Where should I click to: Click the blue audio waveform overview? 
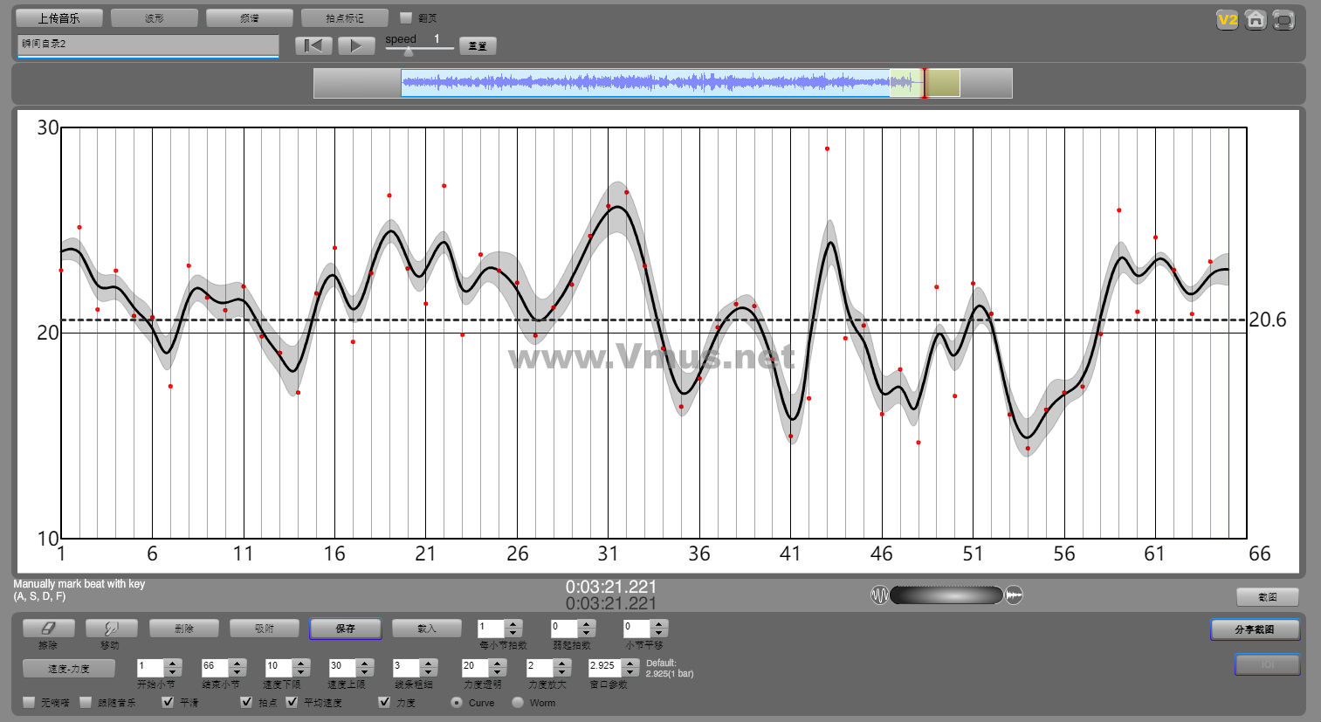tap(646, 83)
